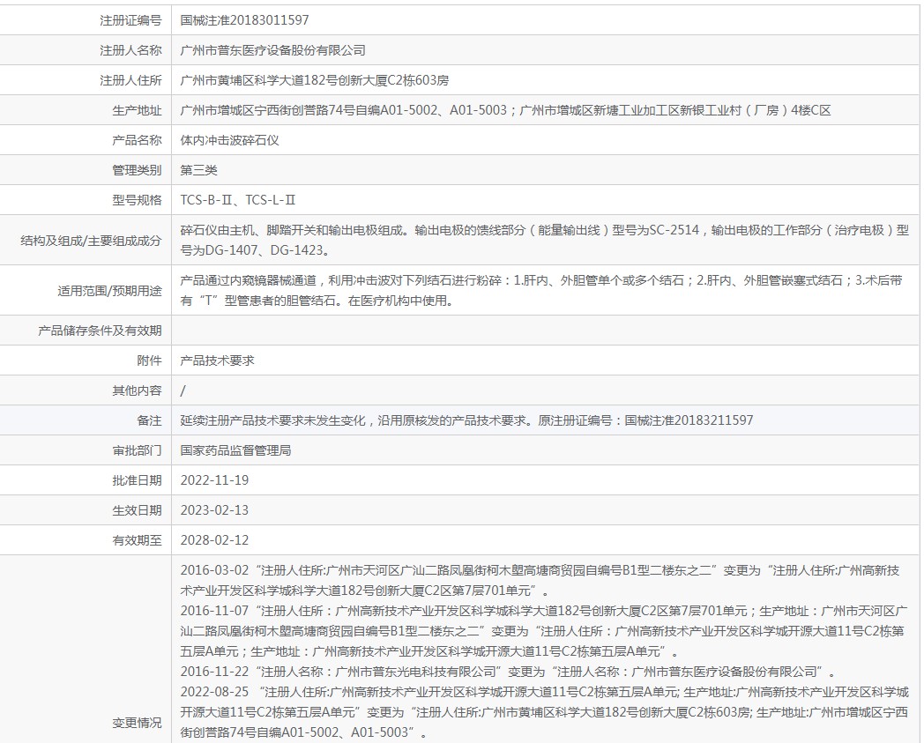Select change entry dated 2016-11-07
This screenshot has height=743, width=924.
tap(544, 632)
